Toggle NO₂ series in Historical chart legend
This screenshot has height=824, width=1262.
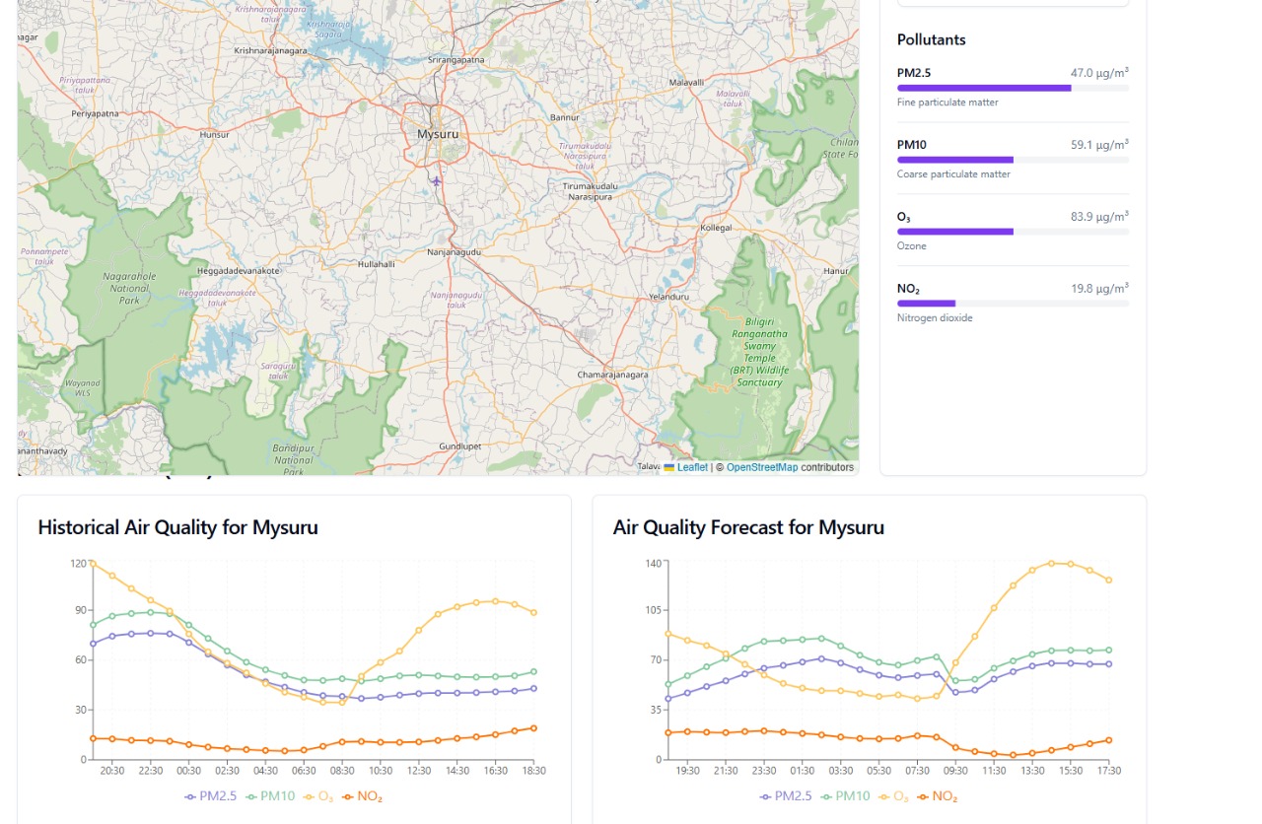tap(361, 796)
